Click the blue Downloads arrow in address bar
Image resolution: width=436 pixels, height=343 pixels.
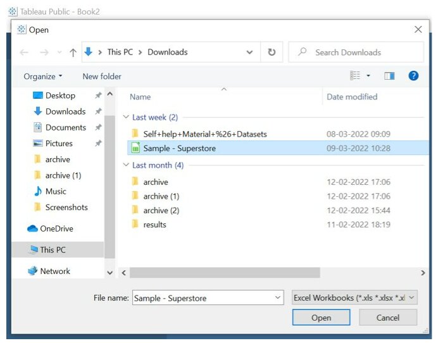point(88,52)
